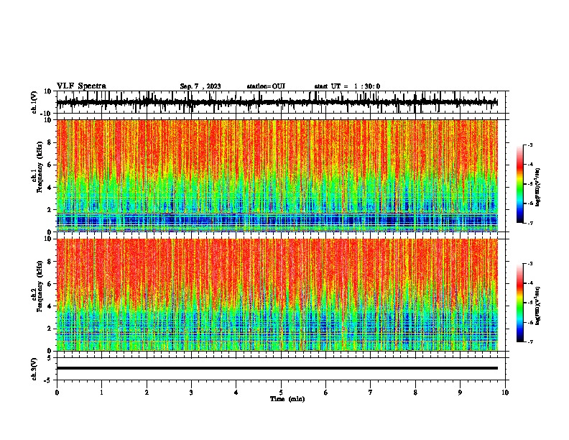569x440 pixels.
Task: Click the "1" tick on time axis
Action: pyautogui.click(x=101, y=392)
